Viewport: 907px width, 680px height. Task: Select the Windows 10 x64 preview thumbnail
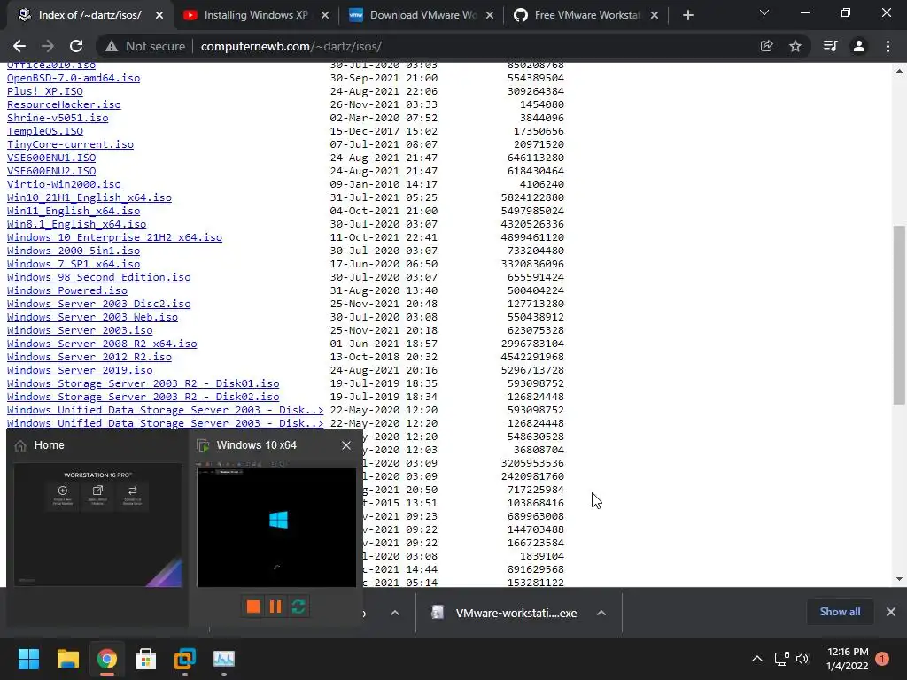coord(276,527)
